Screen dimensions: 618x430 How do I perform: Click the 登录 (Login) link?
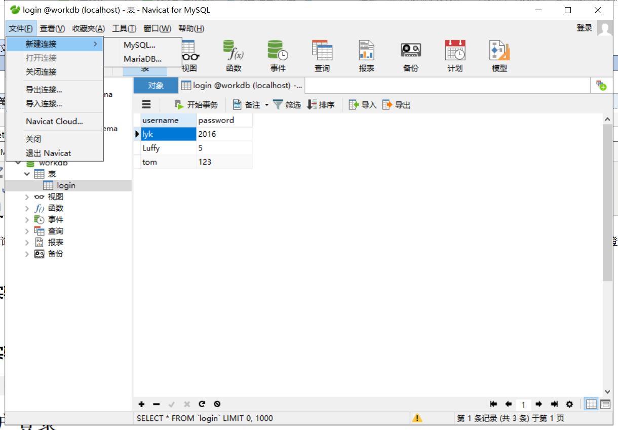[x=584, y=28]
